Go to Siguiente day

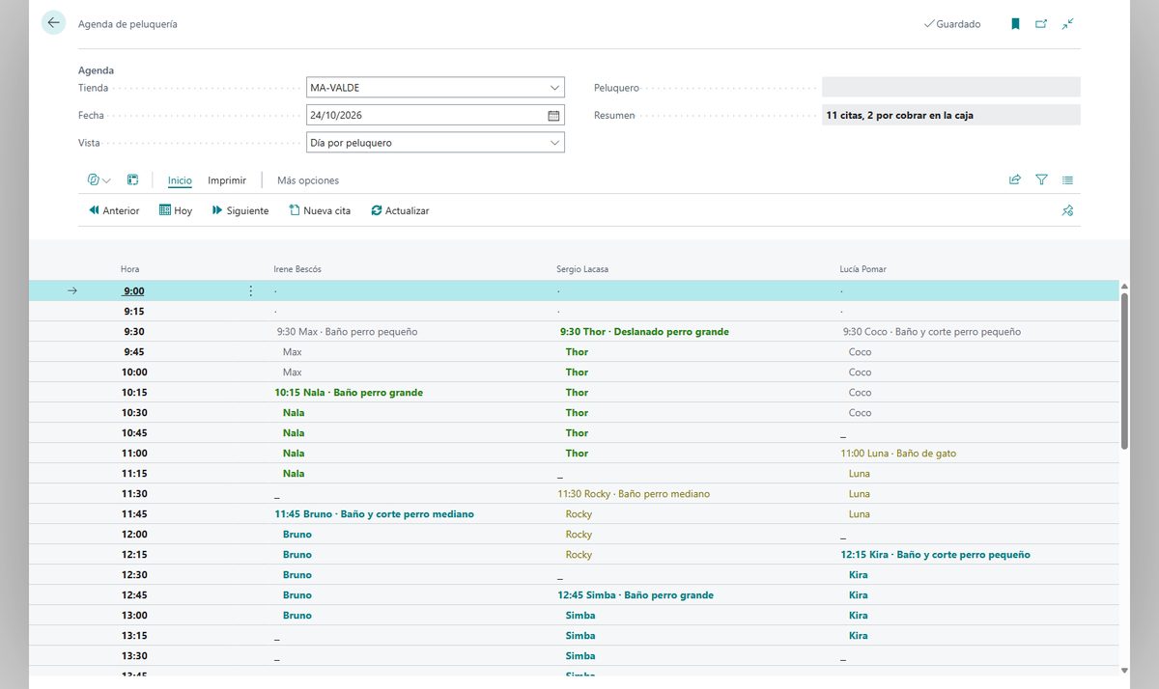[x=240, y=210]
